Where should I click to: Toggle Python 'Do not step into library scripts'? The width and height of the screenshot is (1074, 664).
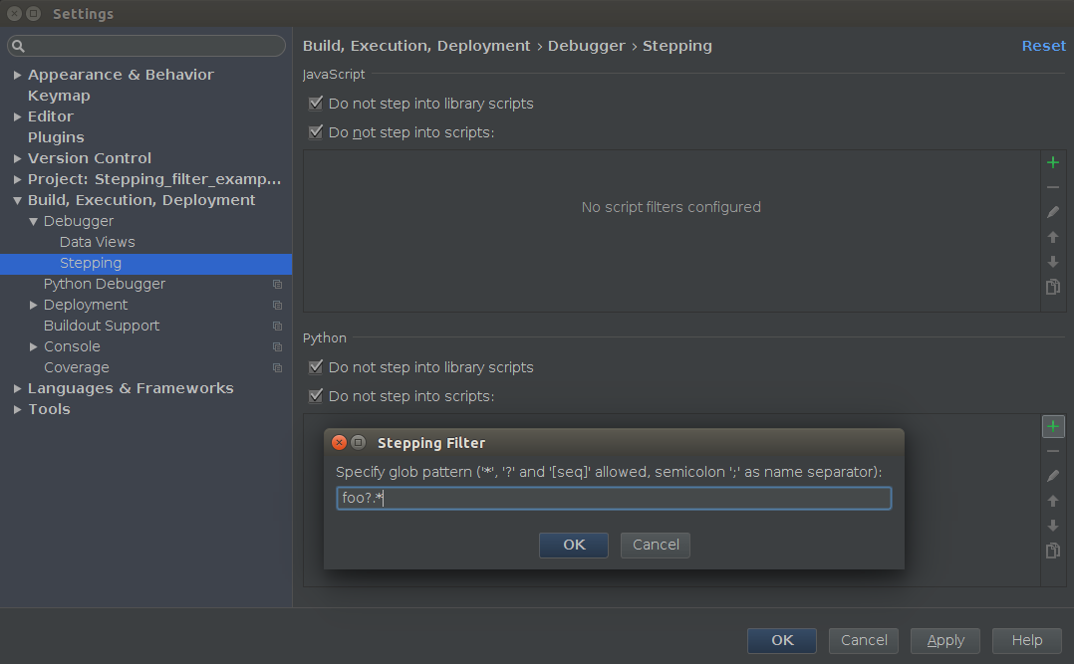point(316,367)
